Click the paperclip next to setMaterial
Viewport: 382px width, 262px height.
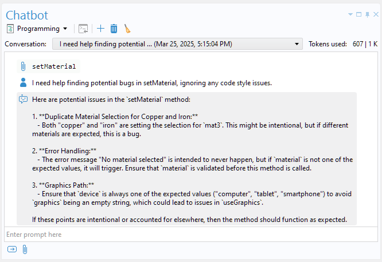click(23, 66)
